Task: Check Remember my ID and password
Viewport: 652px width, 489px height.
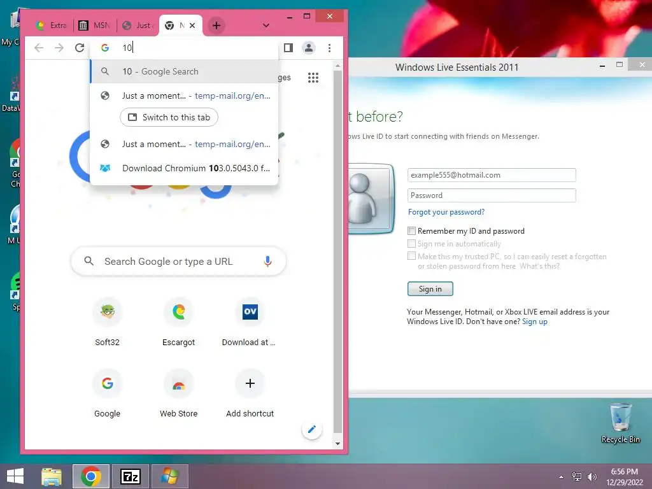Action: (x=412, y=230)
